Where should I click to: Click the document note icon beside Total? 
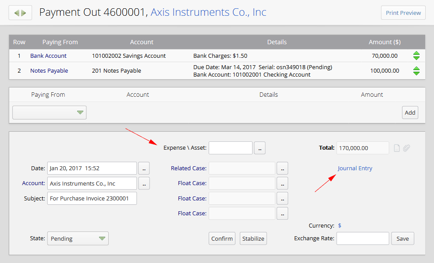[x=397, y=148]
